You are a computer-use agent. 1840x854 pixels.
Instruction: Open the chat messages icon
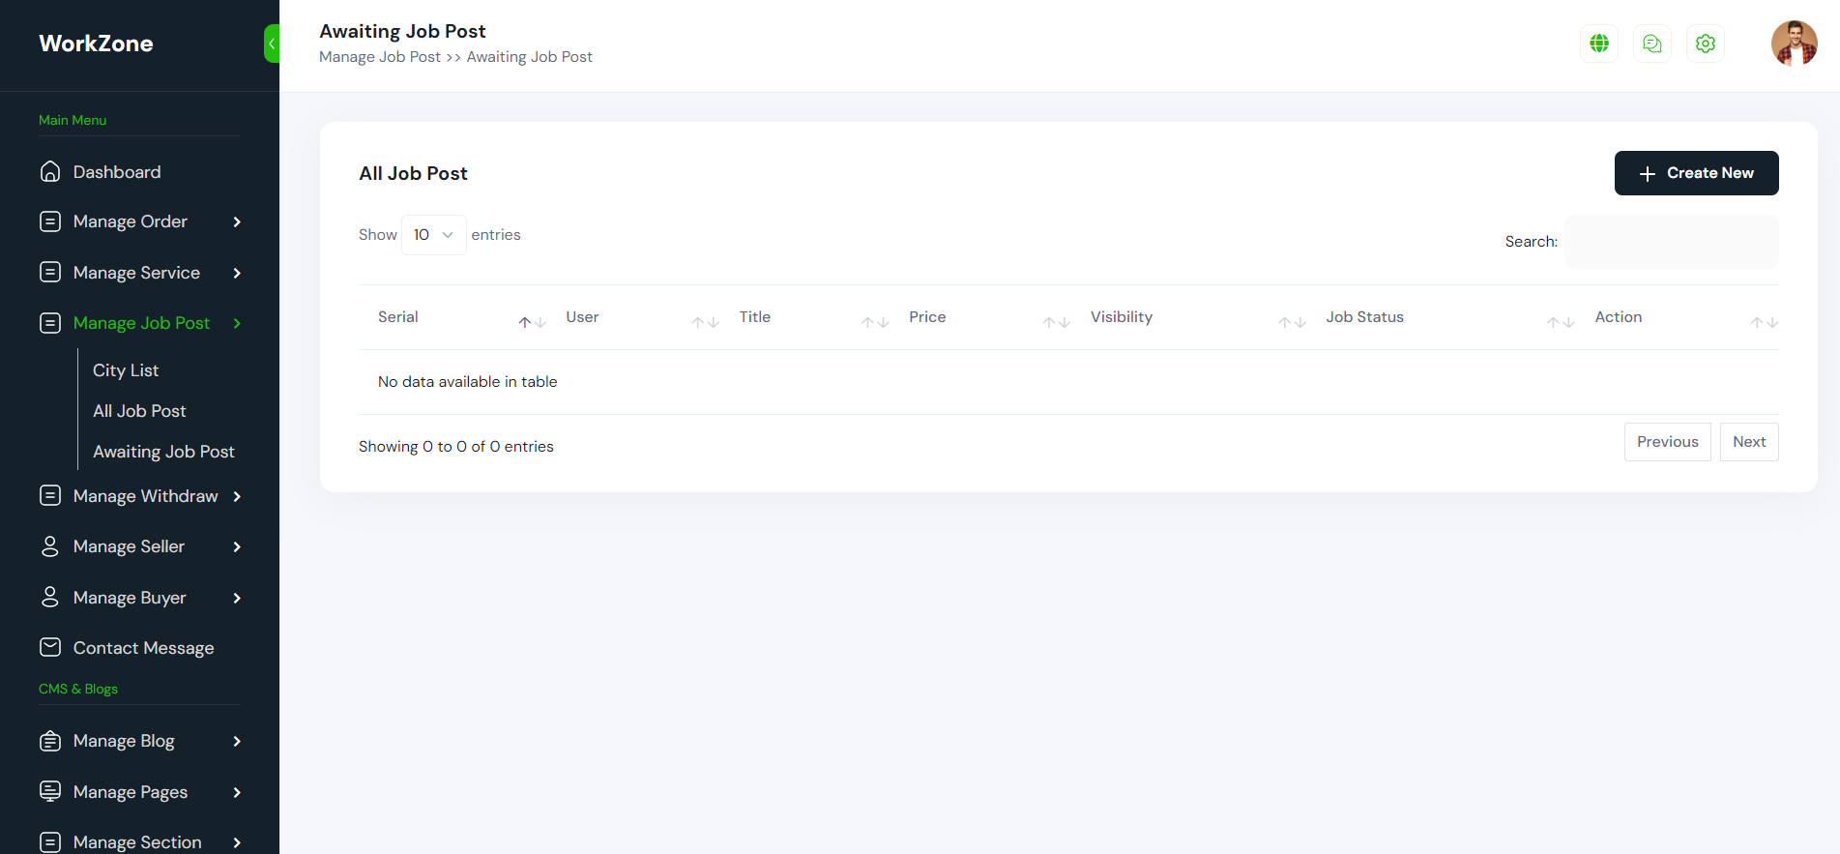1651,44
